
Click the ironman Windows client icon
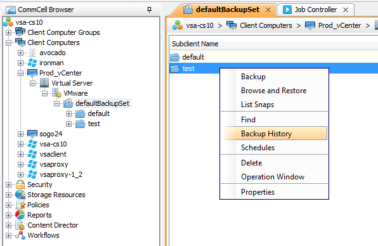coord(32,63)
